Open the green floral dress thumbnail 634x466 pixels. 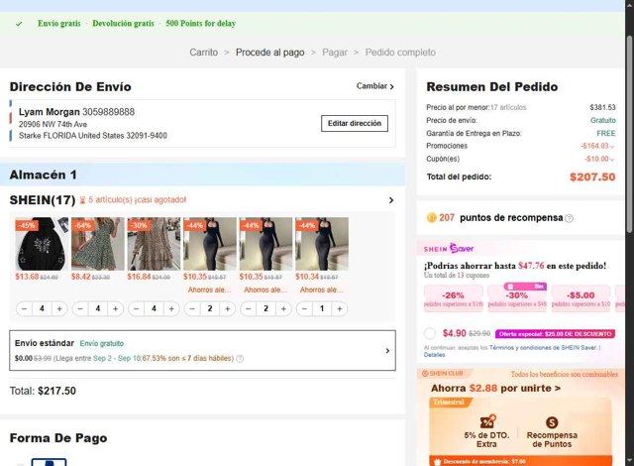pos(98,244)
